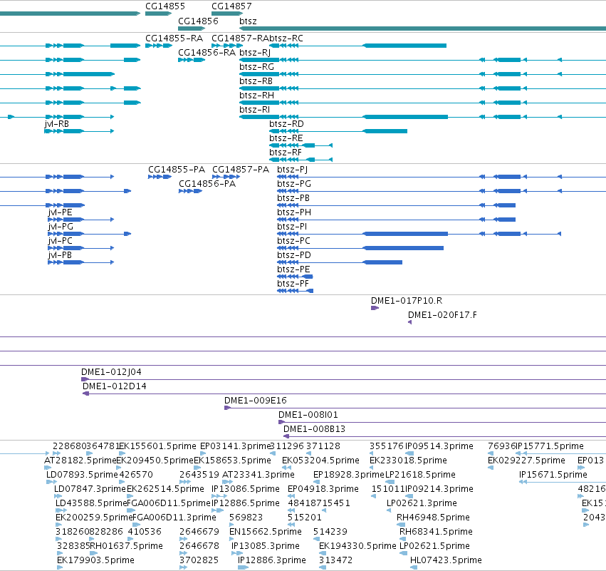Select EST AT28182.5prime

click(x=80, y=461)
